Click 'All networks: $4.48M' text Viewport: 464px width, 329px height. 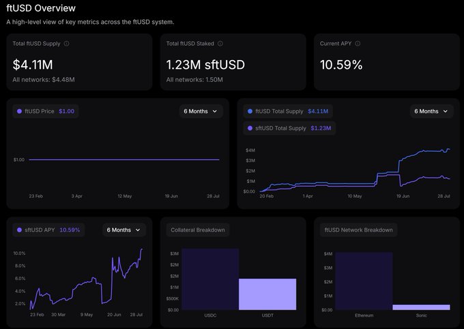(44, 80)
